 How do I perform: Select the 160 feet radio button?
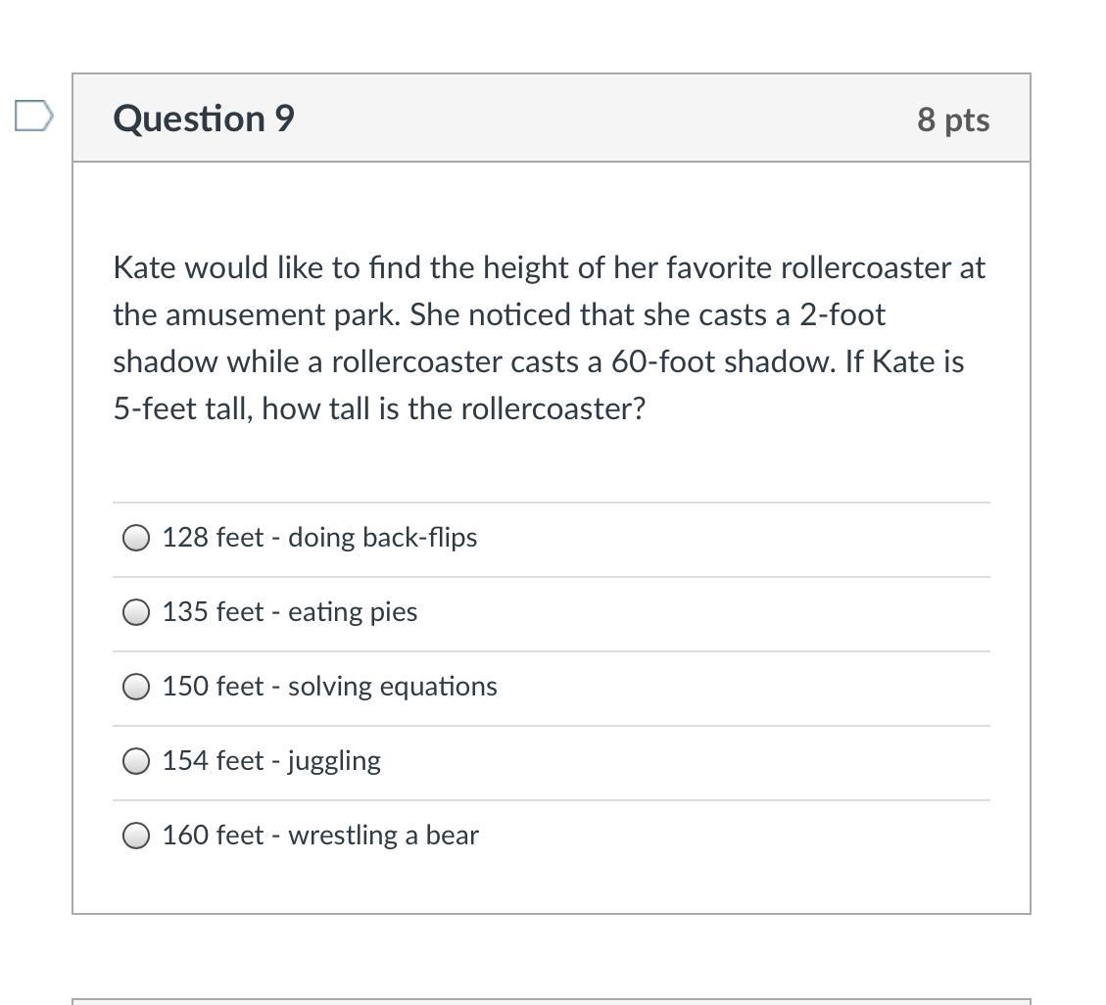click(136, 836)
